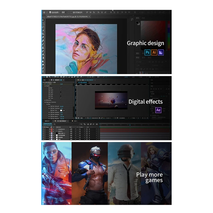Click the Blur Tint eyedropper icon

pos(64,110)
